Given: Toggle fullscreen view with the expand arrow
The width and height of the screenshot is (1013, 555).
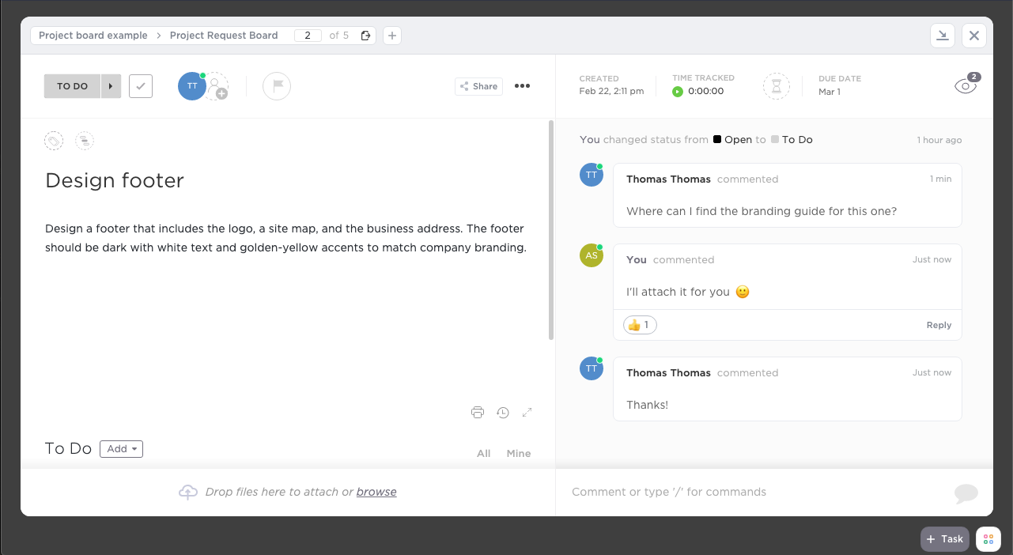Looking at the screenshot, I should [527, 412].
